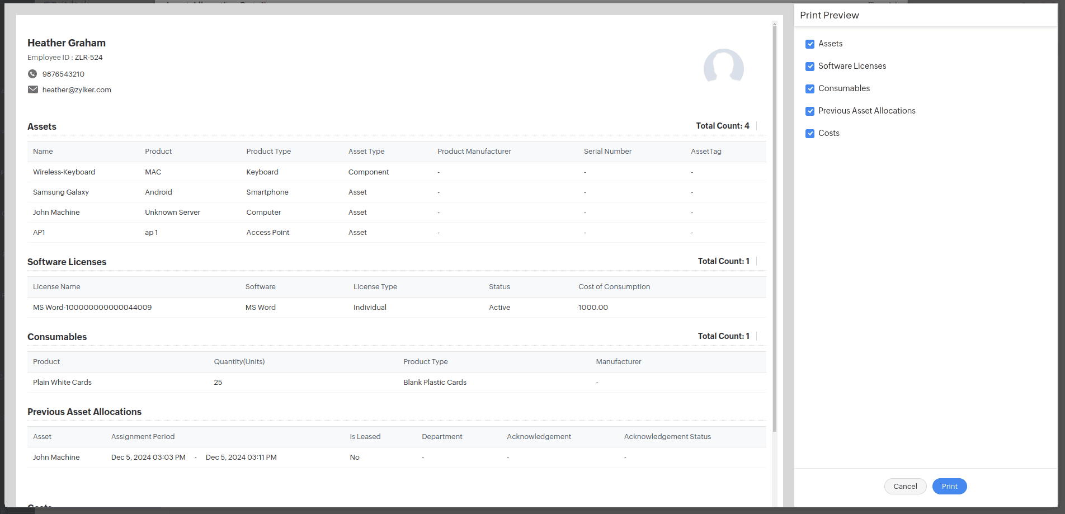Click the MS Word-100000000000044009 license name

[92, 308]
